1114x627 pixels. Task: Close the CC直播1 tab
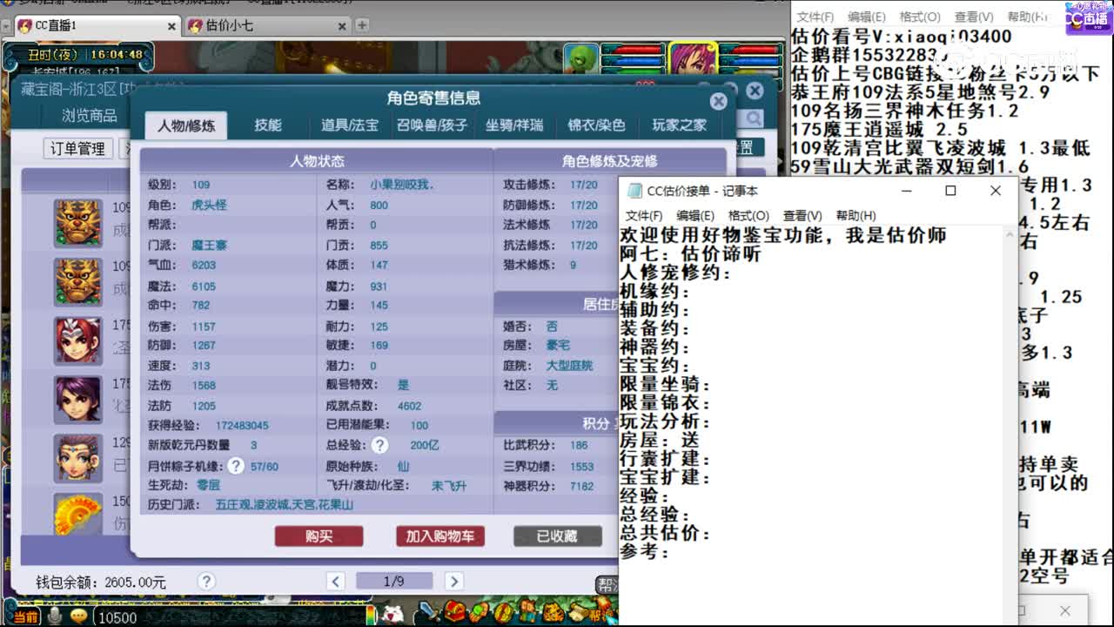click(x=171, y=26)
